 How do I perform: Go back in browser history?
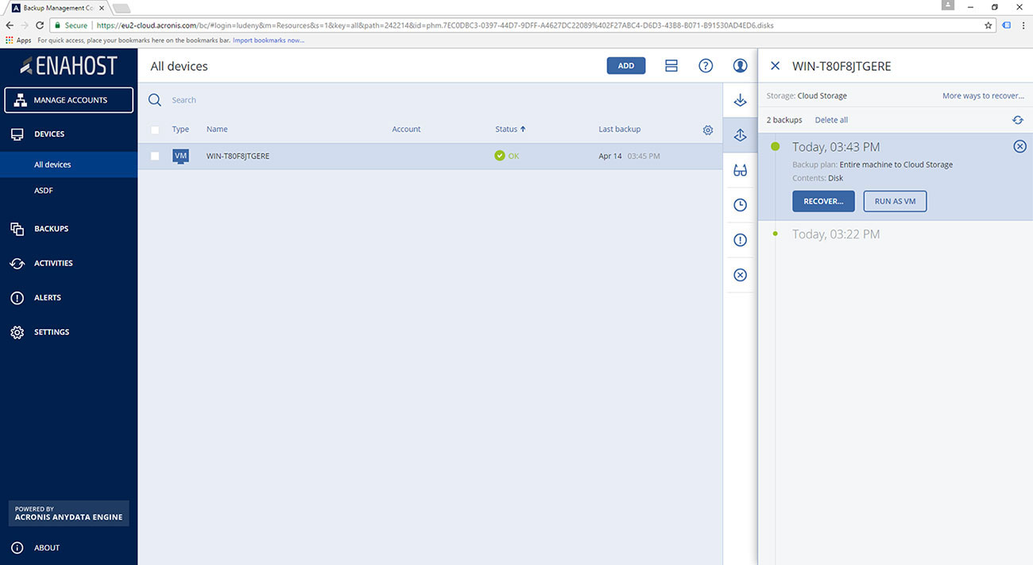click(x=10, y=25)
